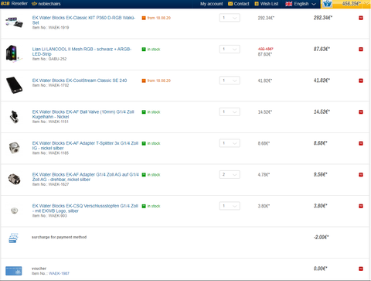This screenshot has width=371, height=281.
Task: Open EK-Classic KIT P360 D-RGB product link
Action: tap(83, 20)
